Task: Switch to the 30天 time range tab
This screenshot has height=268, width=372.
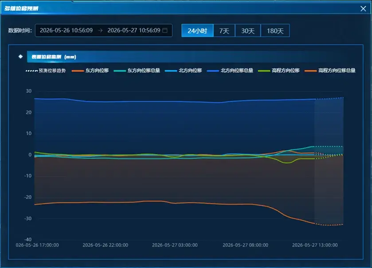Action: [x=248, y=31]
